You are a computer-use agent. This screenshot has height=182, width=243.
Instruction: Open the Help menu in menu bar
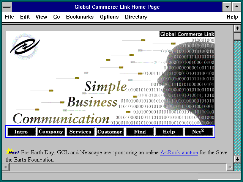point(232,17)
